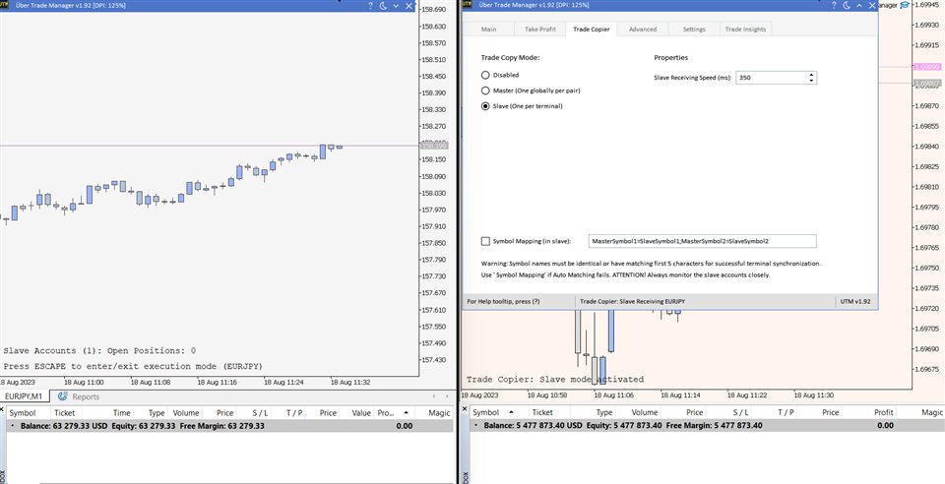Viewport: 945px width, 484px height.
Task: Sort by Profit column in right terminal
Action: click(x=883, y=412)
